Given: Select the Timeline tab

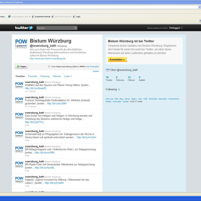Looking at the screenshot, I should (x=20, y=76).
